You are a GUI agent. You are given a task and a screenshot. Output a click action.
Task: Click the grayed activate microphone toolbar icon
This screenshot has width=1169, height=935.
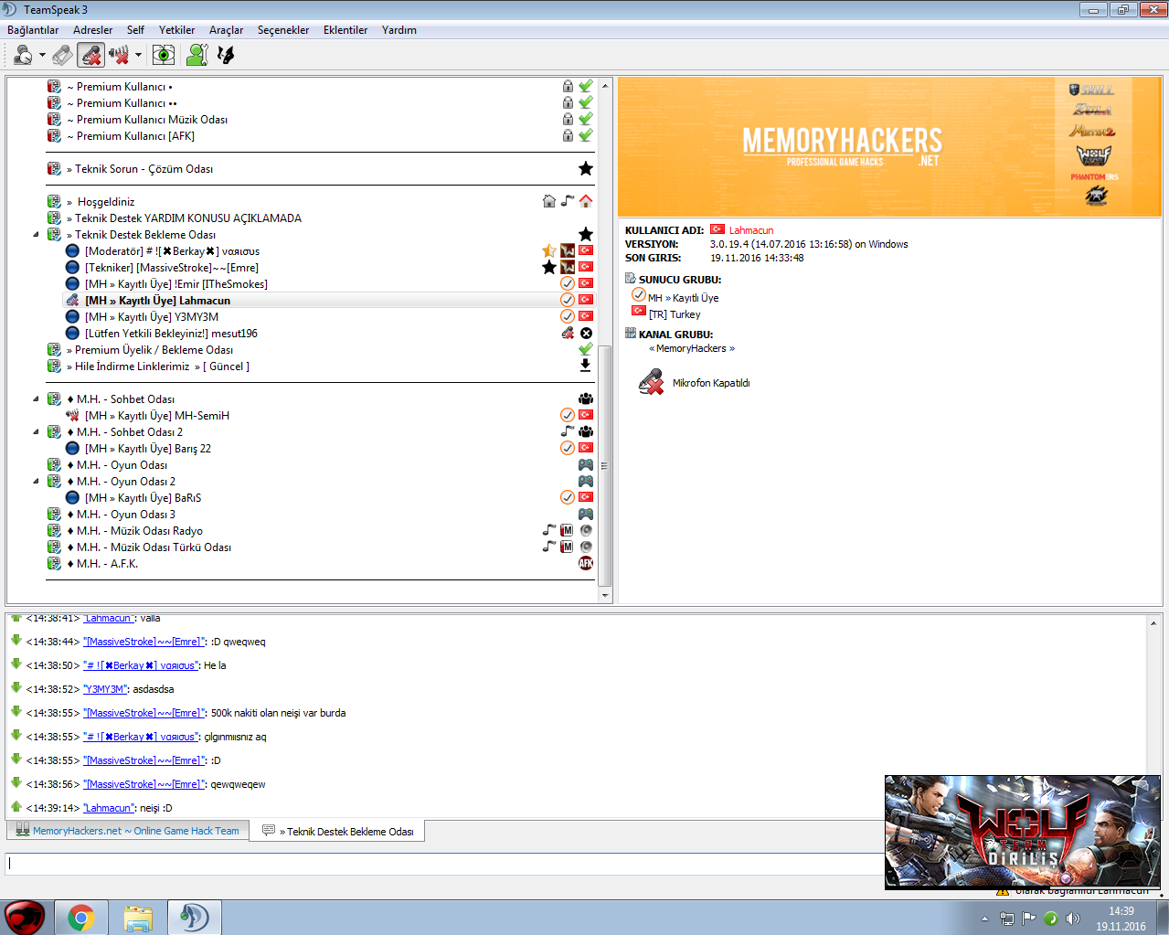tap(62, 55)
